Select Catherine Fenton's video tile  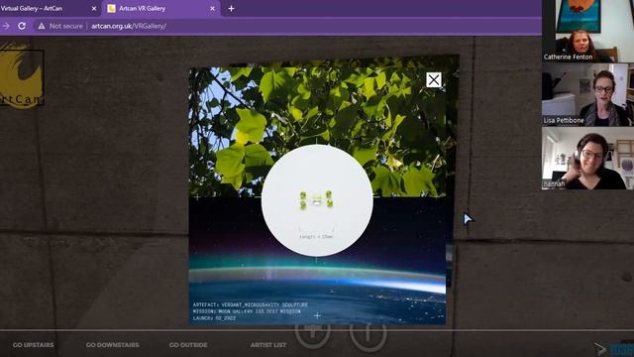(587, 31)
